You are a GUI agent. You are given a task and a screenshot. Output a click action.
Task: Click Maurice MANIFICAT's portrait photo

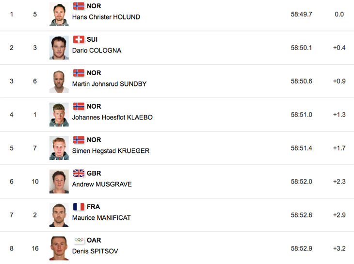click(59, 215)
